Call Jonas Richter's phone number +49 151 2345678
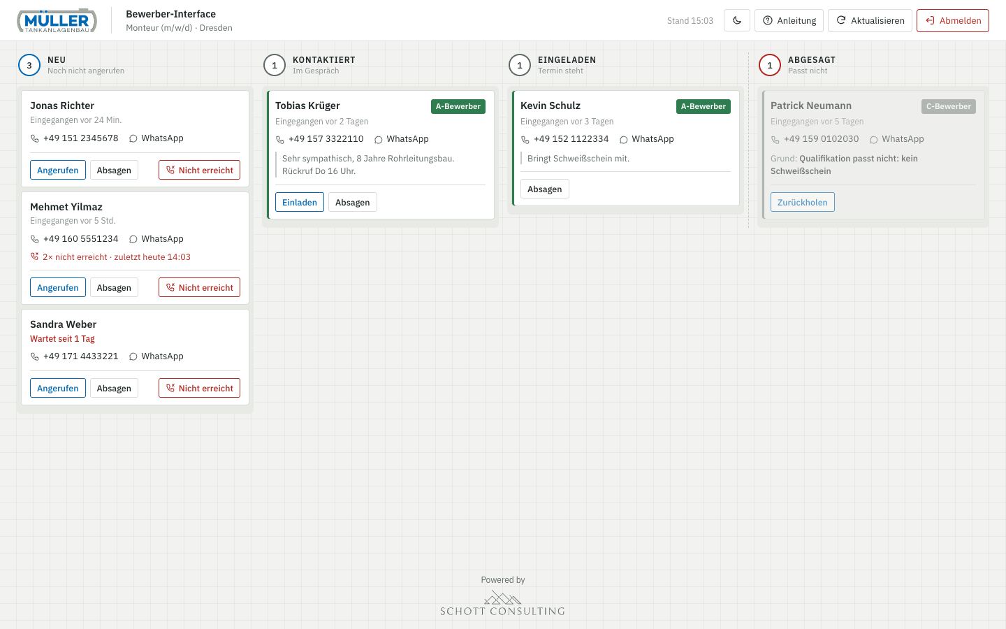 coord(74,138)
